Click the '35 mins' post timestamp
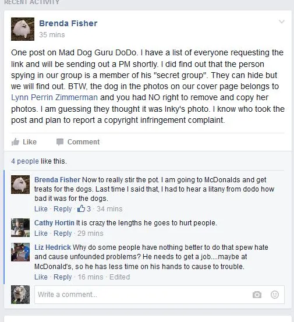The height and width of the screenshot is (322, 294). coord(52,35)
